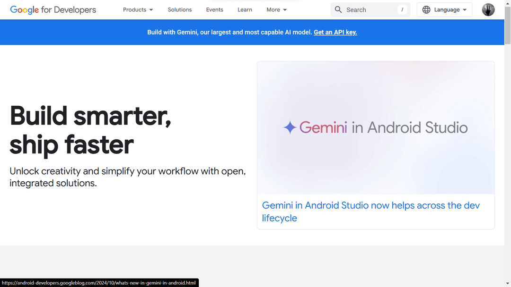Open the user profile avatar

tap(488, 9)
